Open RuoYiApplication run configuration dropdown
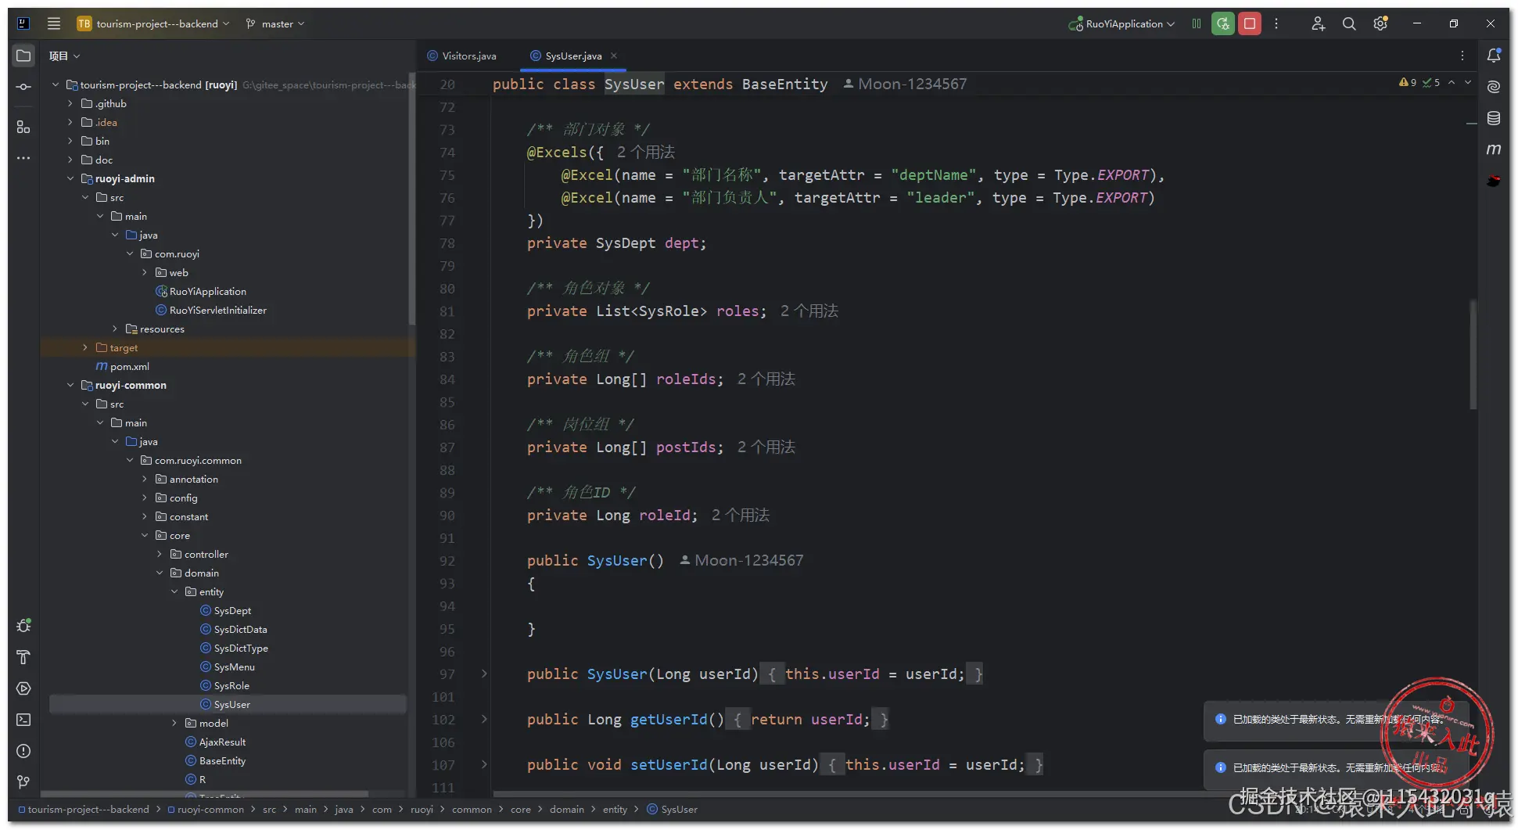 coord(1121,23)
